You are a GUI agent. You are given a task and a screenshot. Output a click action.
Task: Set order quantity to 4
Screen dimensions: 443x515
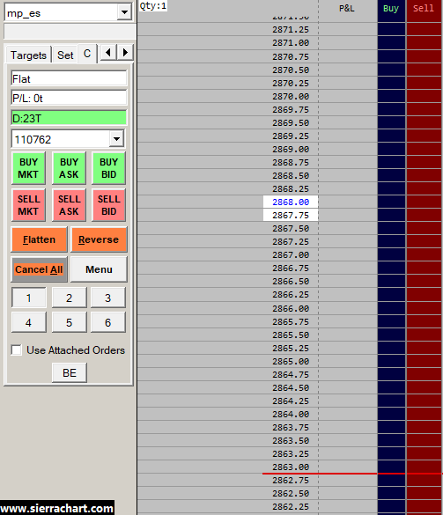pos(29,322)
